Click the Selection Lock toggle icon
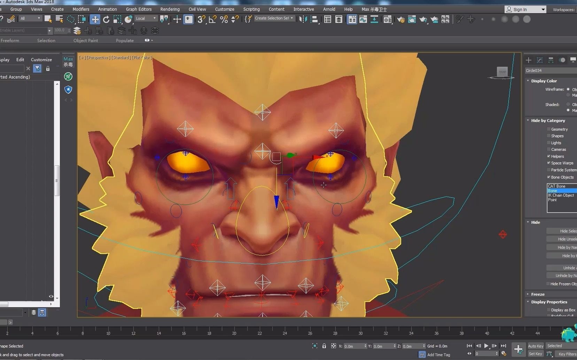The image size is (577, 360). 324,346
